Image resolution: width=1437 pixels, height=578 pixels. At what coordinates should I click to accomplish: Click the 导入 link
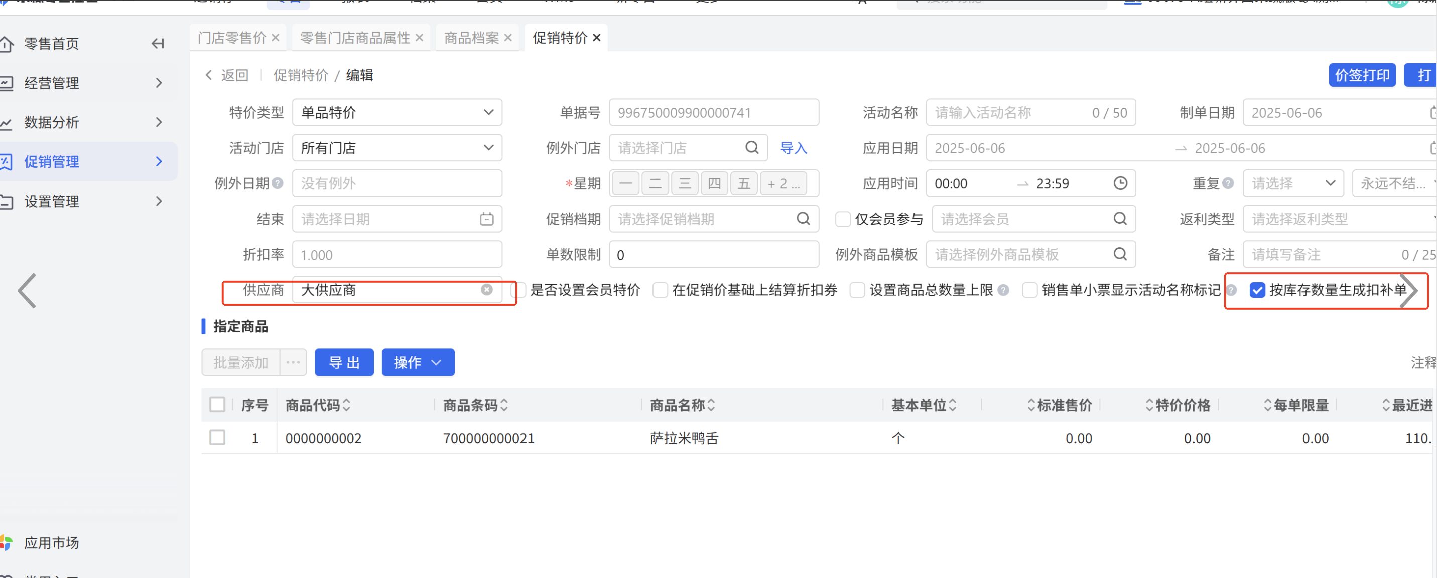pos(793,148)
